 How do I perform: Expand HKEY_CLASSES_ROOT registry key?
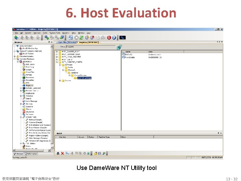point(57,52)
